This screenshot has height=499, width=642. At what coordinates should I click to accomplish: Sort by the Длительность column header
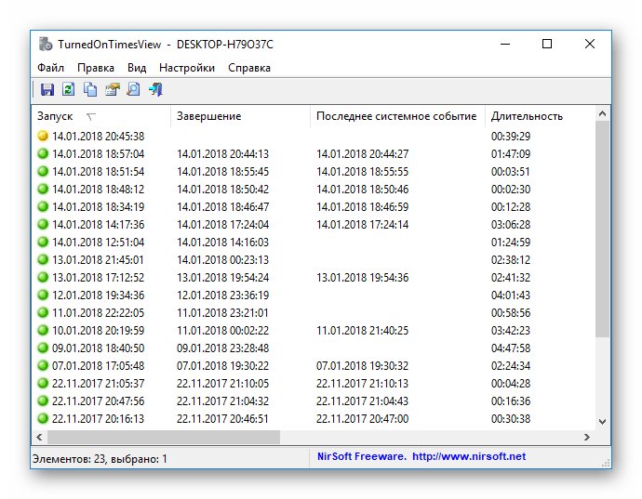(x=527, y=116)
